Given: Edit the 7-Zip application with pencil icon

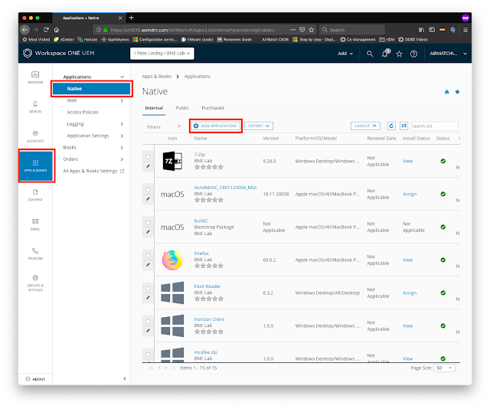Looking at the screenshot, I should (148, 166).
